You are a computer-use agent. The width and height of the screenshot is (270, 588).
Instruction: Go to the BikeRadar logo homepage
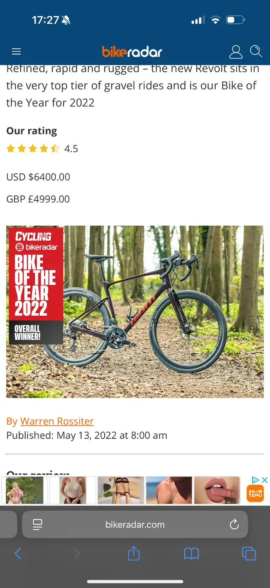[x=132, y=52]
